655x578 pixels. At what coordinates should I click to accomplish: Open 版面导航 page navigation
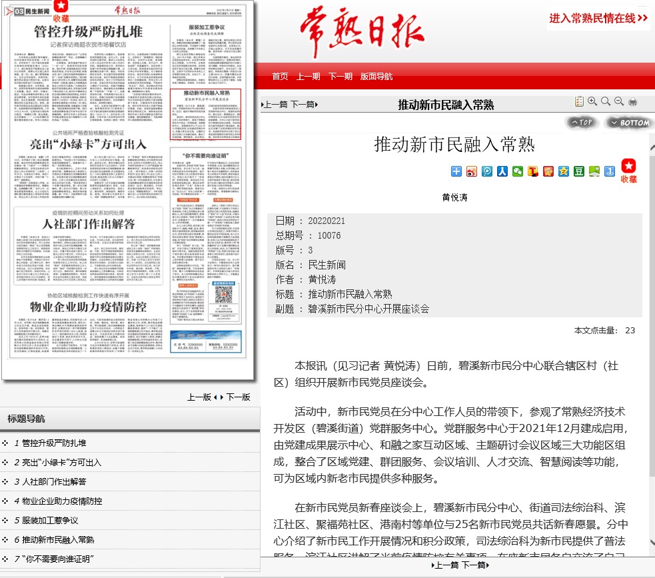point(376,77)
